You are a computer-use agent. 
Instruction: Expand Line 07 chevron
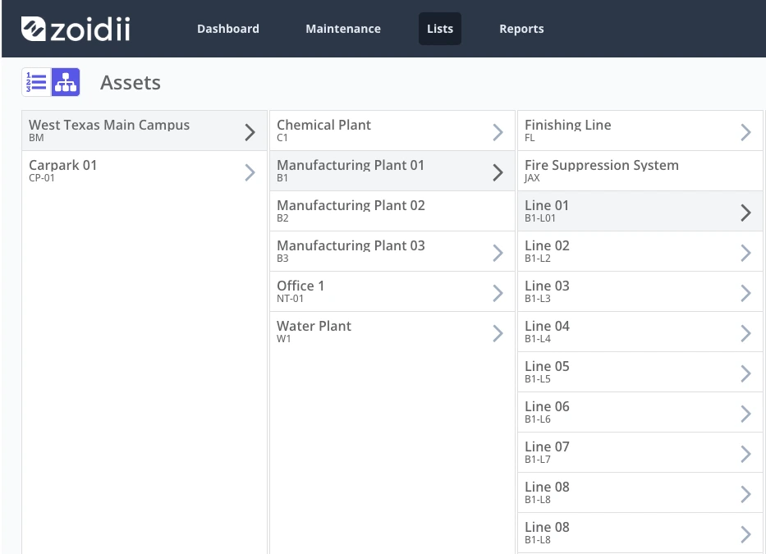[x=745, y=454]
